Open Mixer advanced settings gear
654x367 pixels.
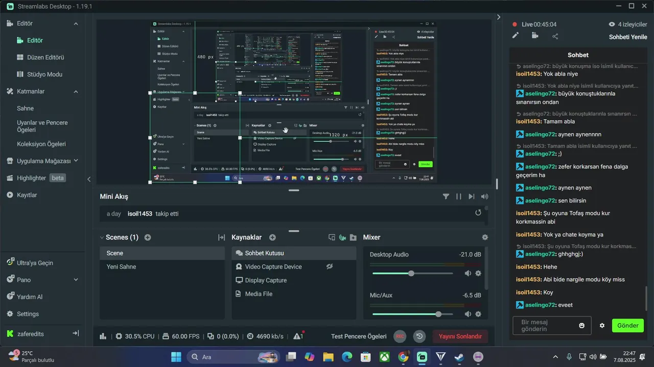[485, 238]
